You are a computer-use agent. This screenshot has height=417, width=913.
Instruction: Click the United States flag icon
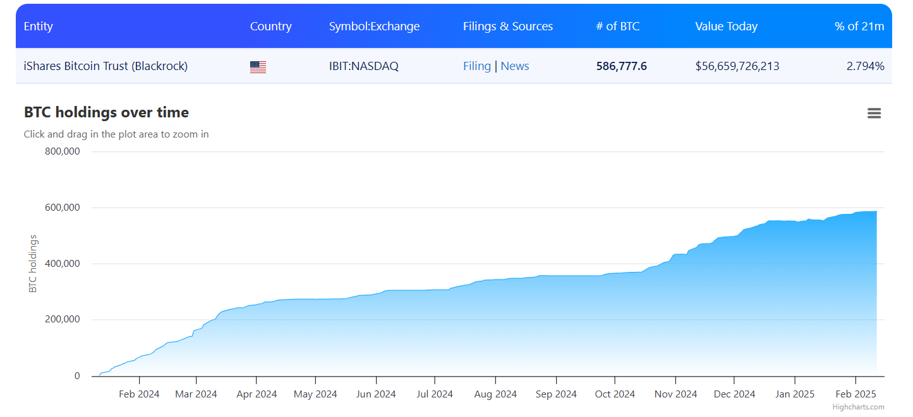[258, 67]
